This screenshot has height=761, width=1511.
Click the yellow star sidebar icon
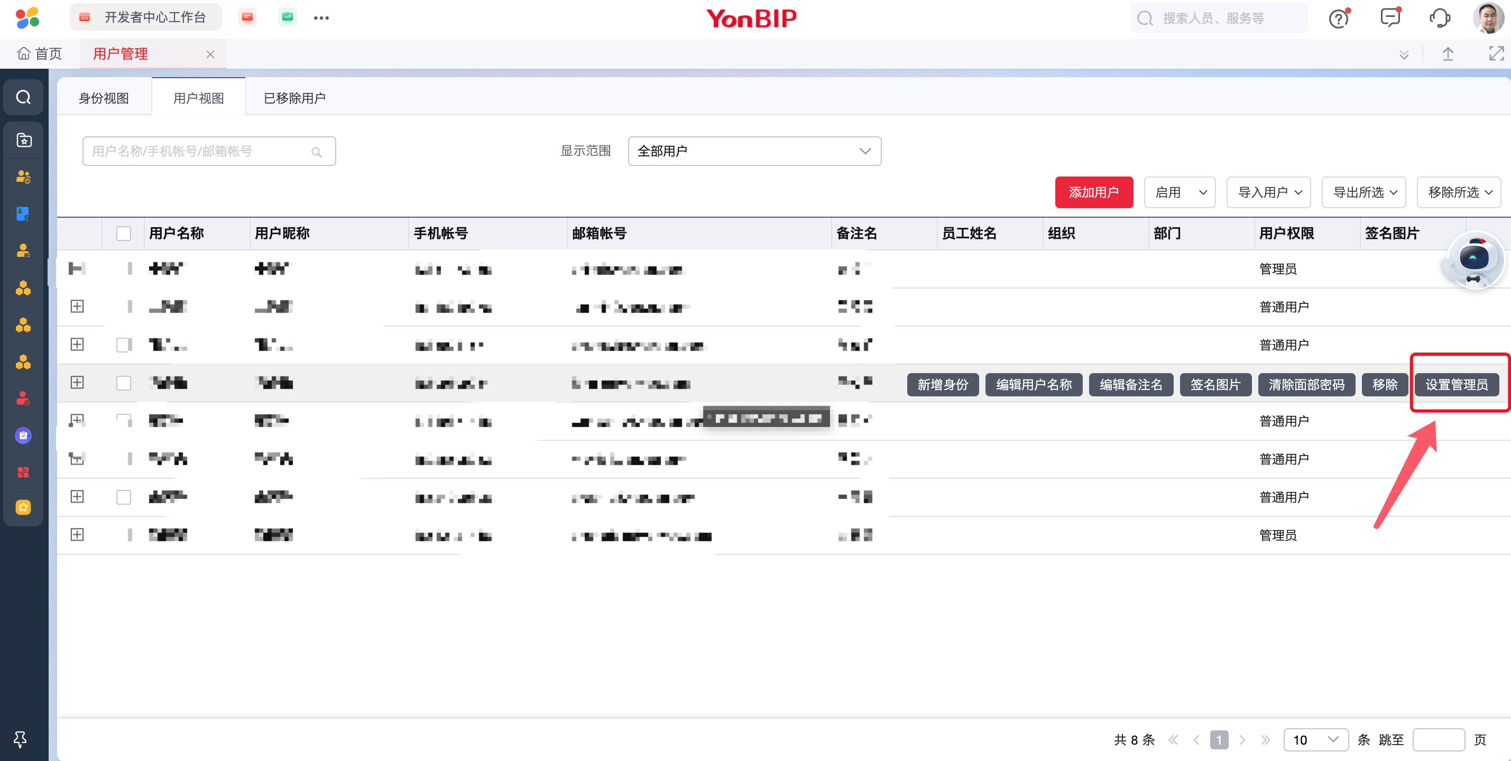(x=23, y=507)
